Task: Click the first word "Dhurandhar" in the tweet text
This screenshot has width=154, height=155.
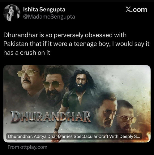Action: coord(20,35)
